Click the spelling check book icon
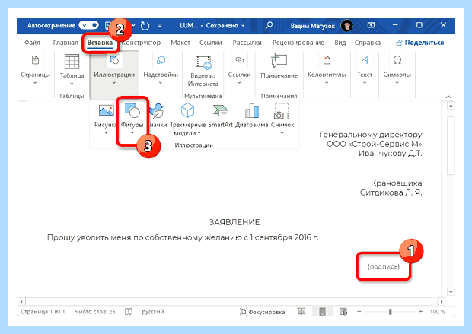The image size is (472, 334). coord(129,312)
